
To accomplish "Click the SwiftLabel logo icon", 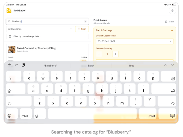I will (x=9, y=10).
